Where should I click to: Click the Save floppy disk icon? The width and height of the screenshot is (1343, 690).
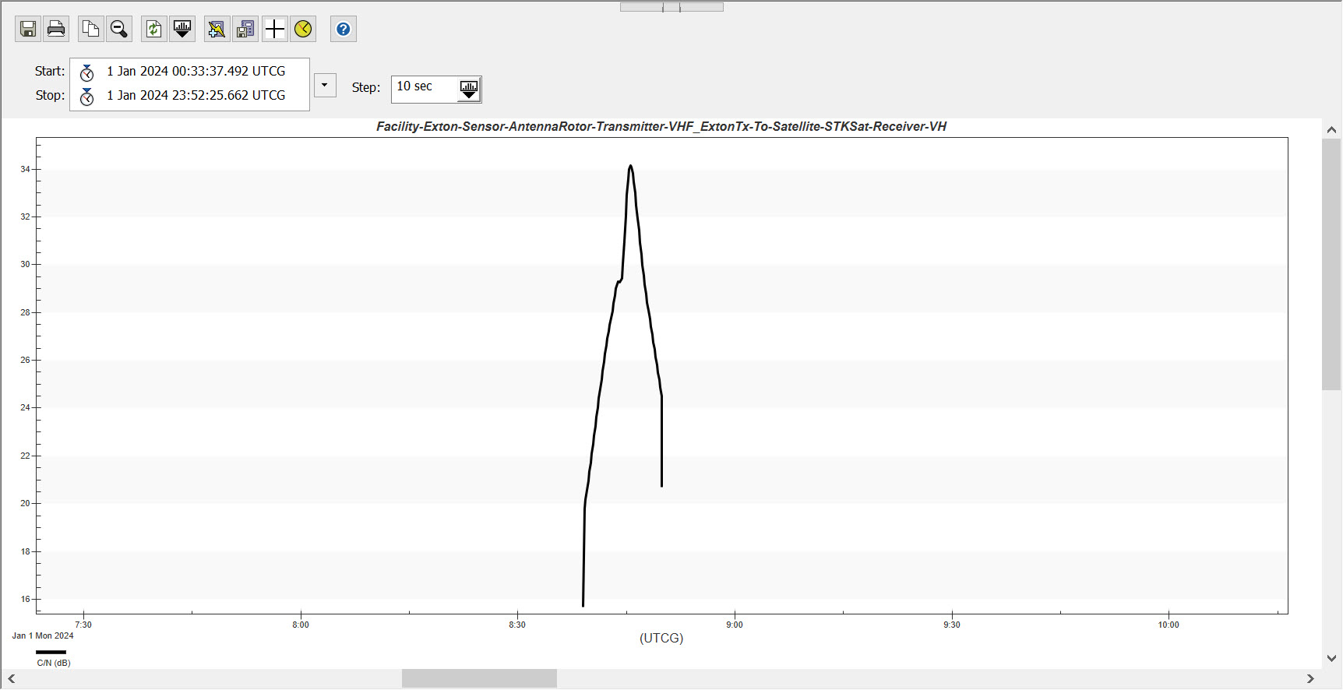click(x=28, y=30)
